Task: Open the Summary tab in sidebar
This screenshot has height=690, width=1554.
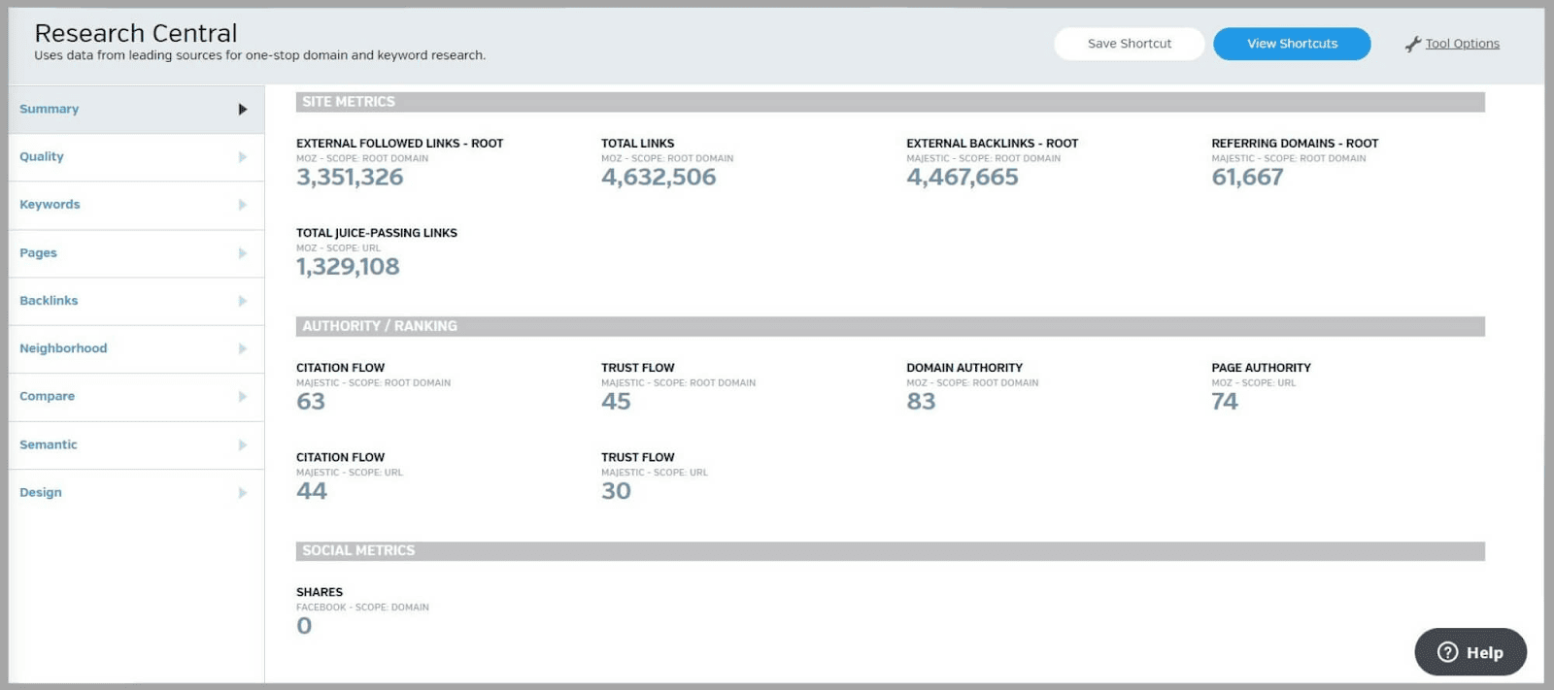Action: coord(50,110)
